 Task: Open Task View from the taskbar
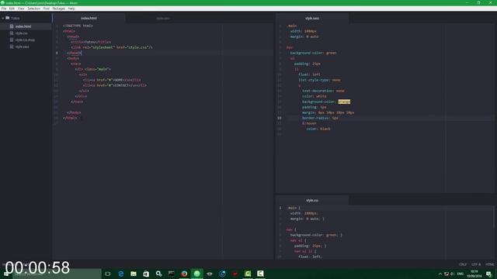pos(108,274)
